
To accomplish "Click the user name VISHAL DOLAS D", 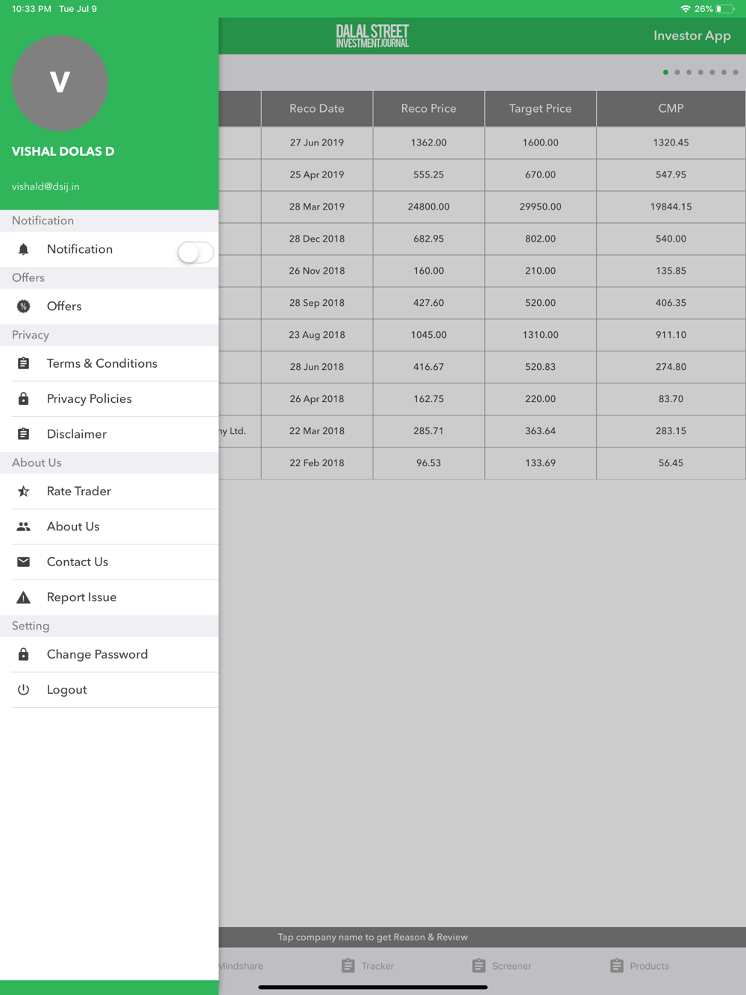I will [x=63, y=151].
